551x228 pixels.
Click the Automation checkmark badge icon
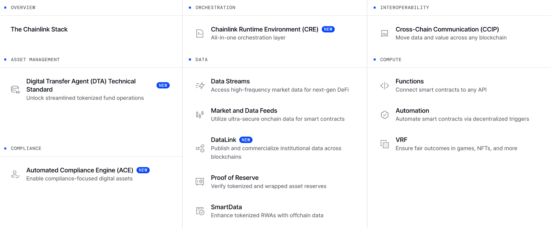[384, 115]
